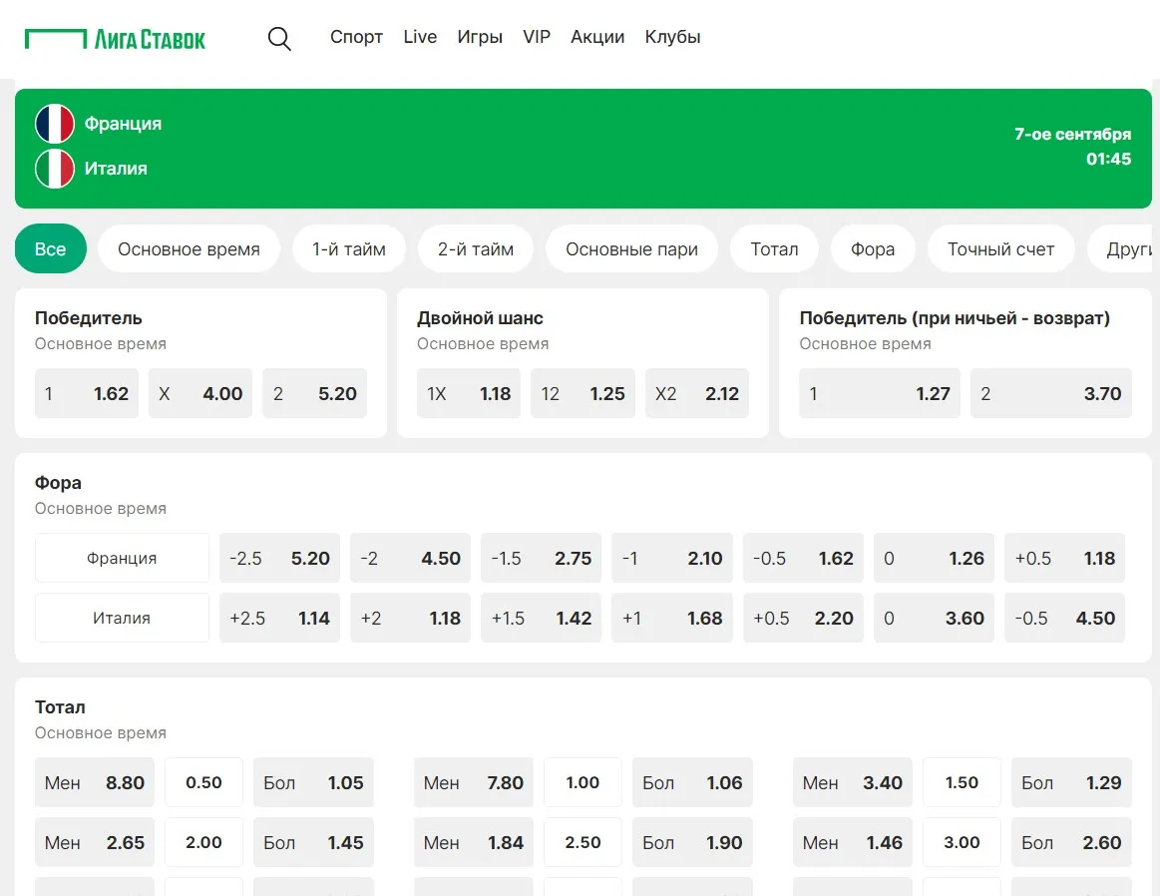Image resolution: width=1160 pixels, height=896 pixels.
Task: Open the Акции menu item
Action: [597, 37]
